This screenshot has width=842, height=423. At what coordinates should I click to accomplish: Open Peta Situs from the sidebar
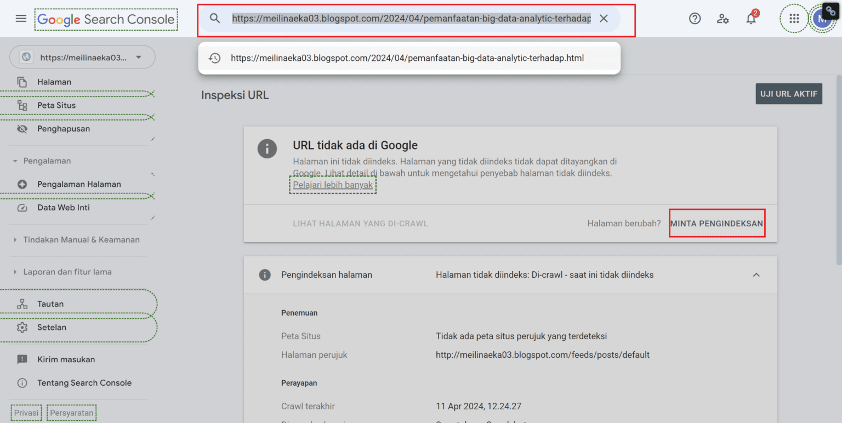56,105
